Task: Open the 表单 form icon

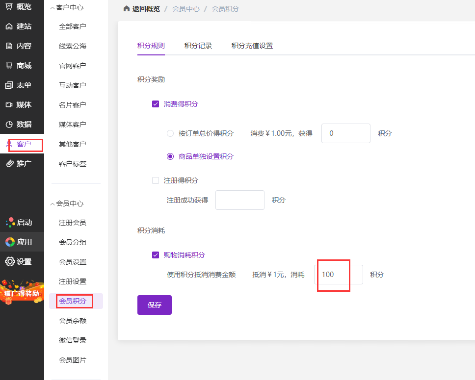Action: [9, 85]
